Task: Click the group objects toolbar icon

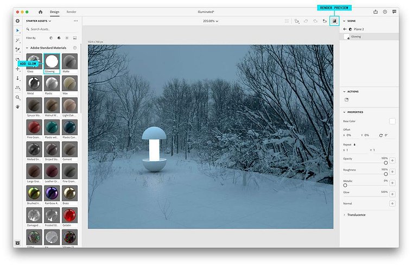Action: coord(296,21)
